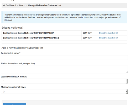Click the Customer list name input field

(x=64, y=57)
